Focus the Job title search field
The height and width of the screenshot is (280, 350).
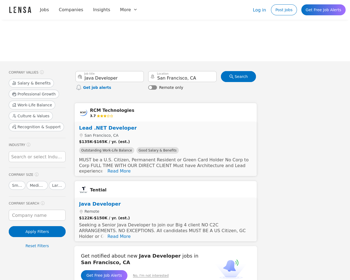point(110,77)
